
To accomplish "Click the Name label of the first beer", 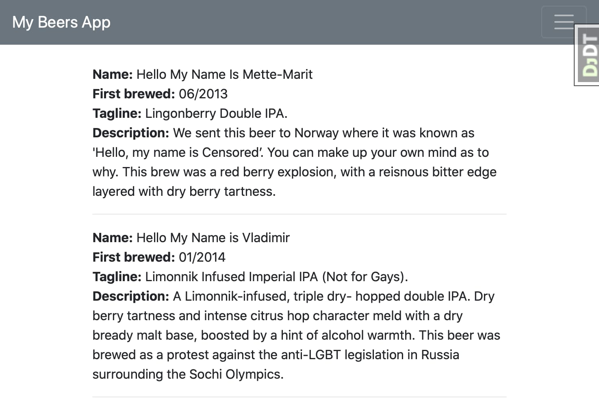I will (x=112, y=74).
